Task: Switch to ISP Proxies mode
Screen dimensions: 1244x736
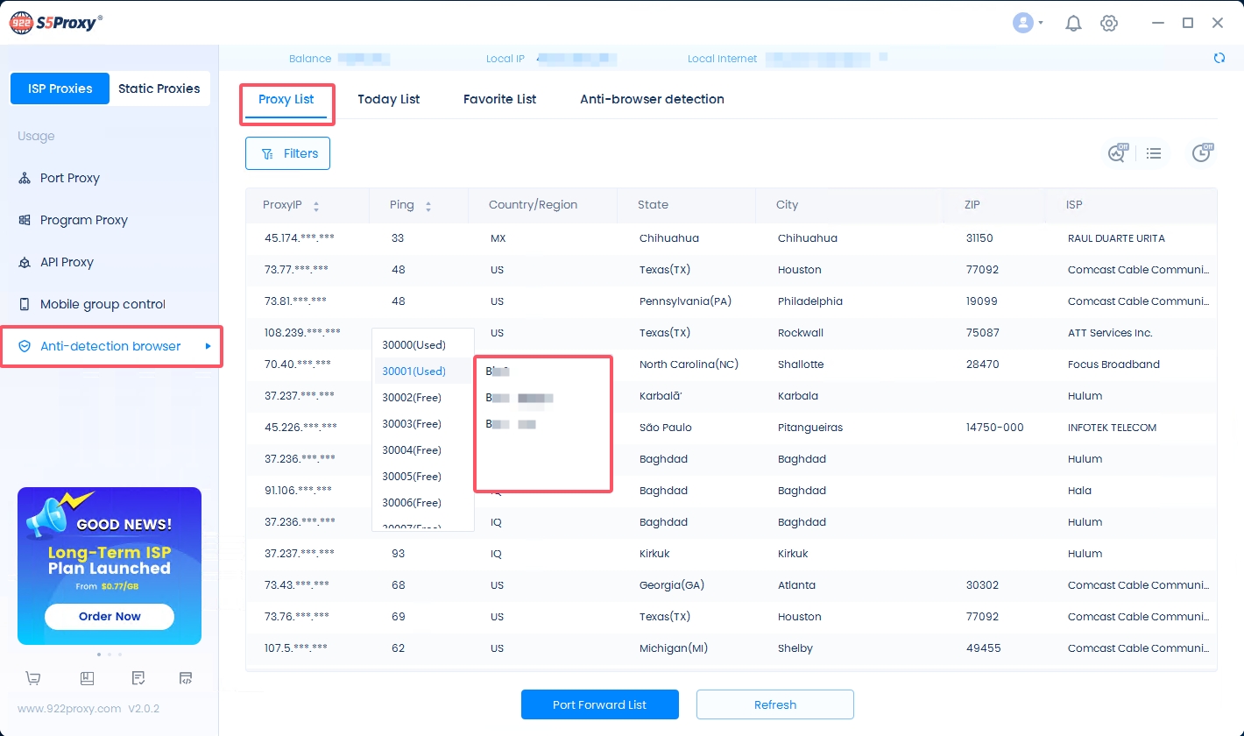Action: coord(60,88)
